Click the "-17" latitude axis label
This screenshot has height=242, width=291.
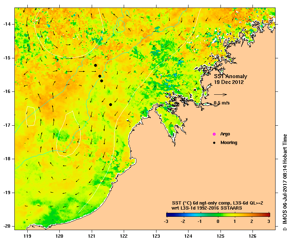(7, 125)
